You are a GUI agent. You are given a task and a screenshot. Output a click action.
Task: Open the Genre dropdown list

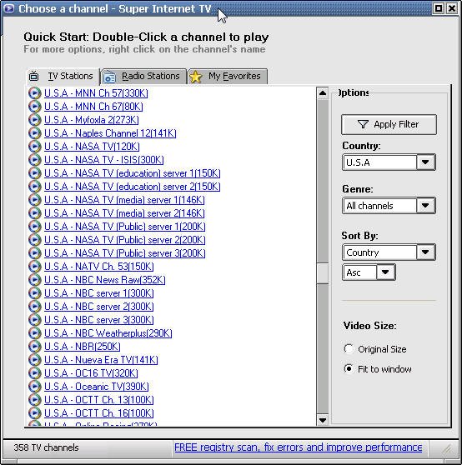425,206
